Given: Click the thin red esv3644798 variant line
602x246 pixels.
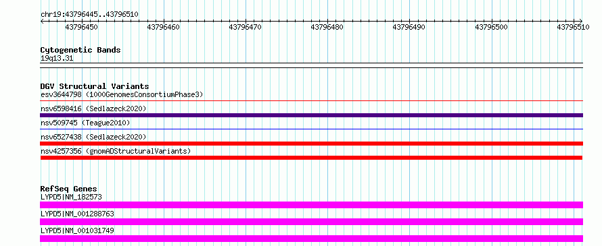Looking at the screenshot, I should [311, 101].
